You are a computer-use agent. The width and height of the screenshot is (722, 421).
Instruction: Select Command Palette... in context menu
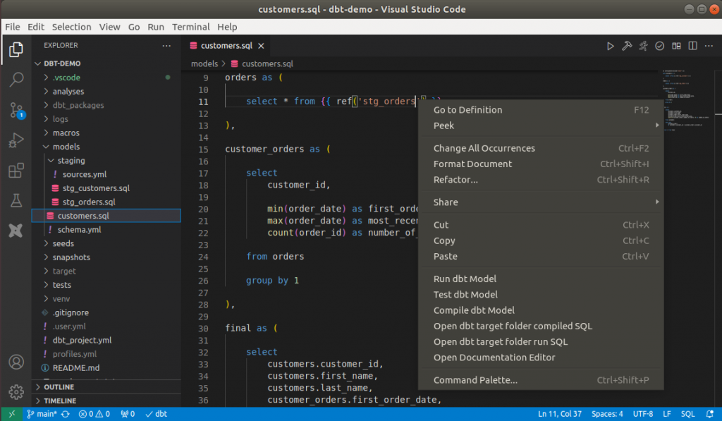click(541, 380)
